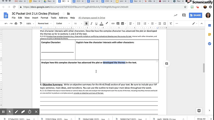Screen dimensions: 214x120
Task: Click the document title
Action: tap(35, 14)
